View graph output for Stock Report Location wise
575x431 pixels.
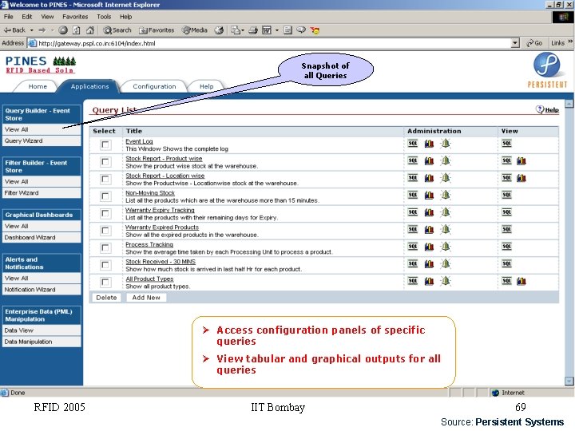(x=521, y=178)
